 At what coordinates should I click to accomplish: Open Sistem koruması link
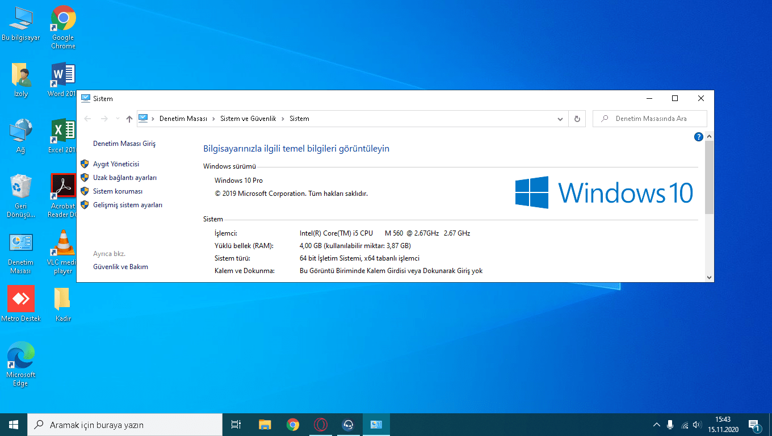tap(118, 191)
